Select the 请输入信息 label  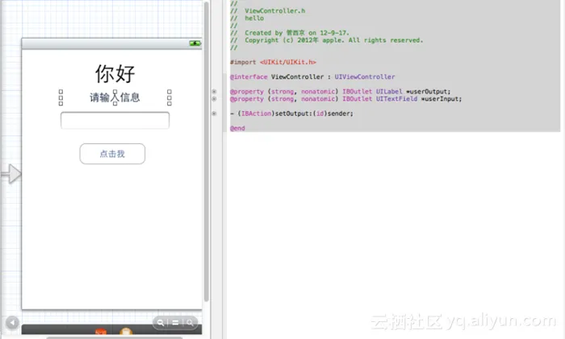[x=115, y=97]
